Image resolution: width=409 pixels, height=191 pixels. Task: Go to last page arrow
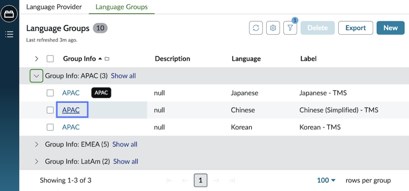tap(231, 180)
